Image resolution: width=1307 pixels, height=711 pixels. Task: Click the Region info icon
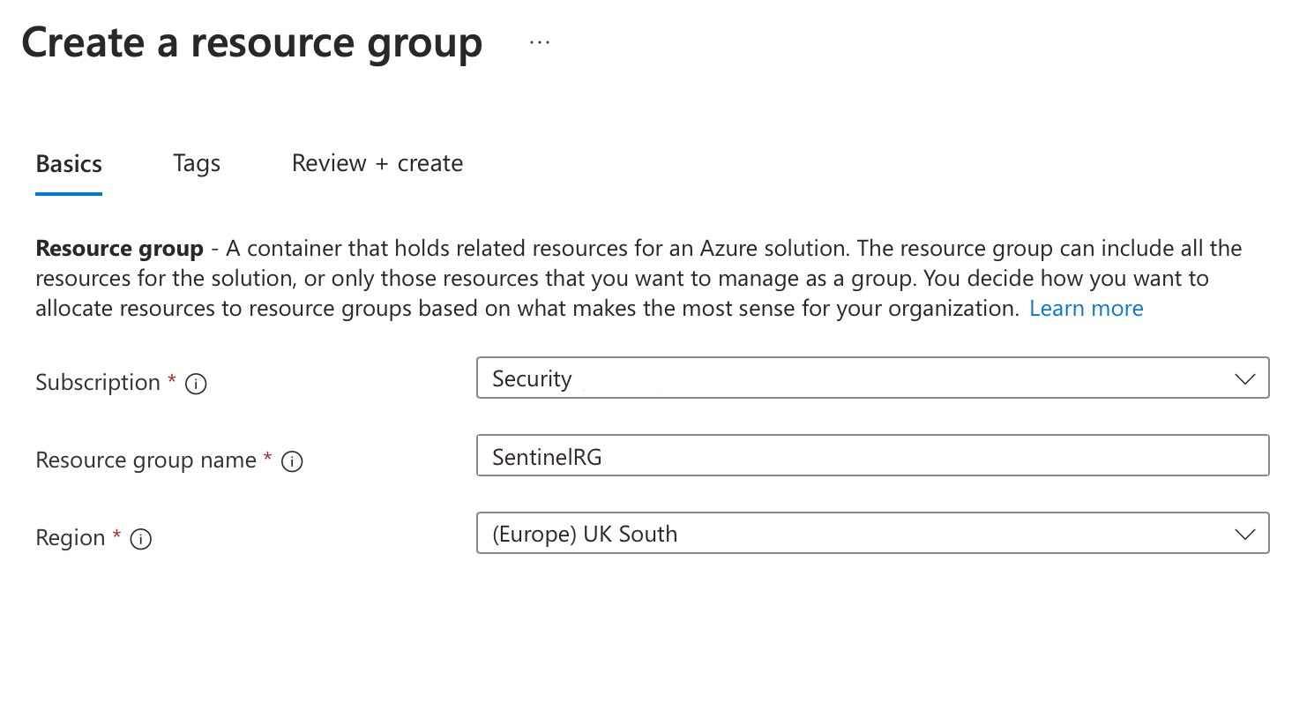[141, 539]
